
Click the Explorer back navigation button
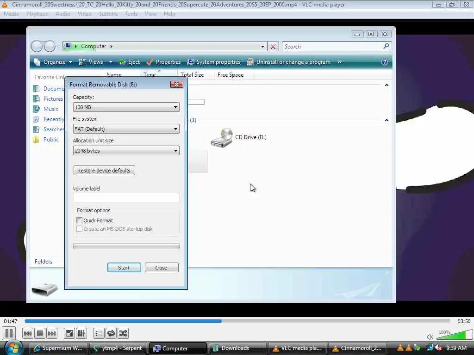coord(37,46)
